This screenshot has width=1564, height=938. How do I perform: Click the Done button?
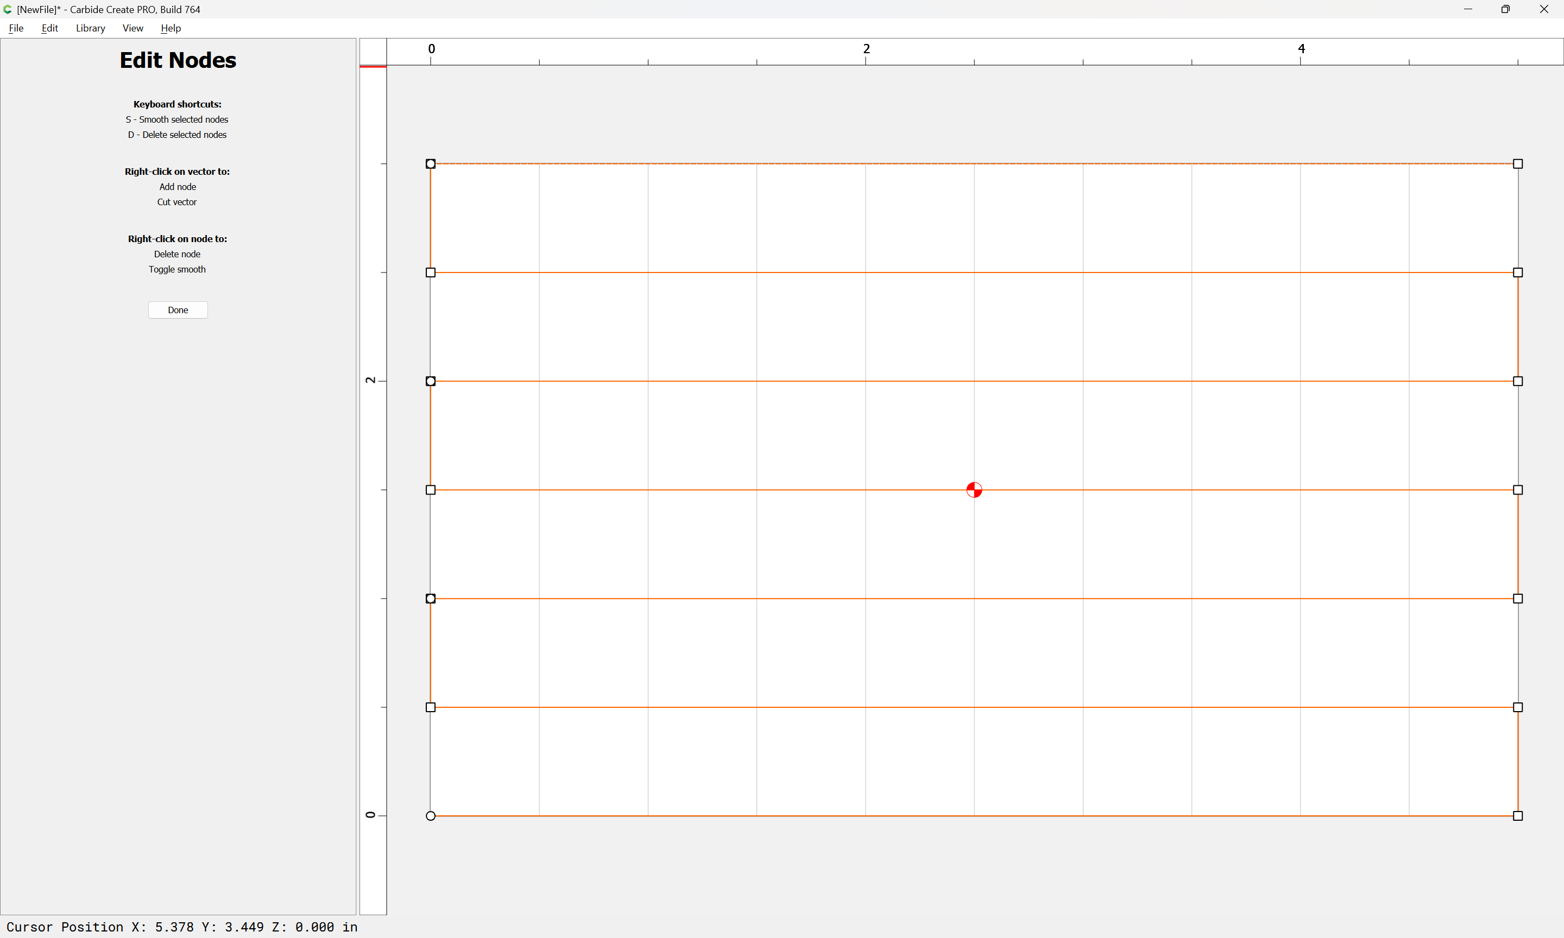click(178, 310)
